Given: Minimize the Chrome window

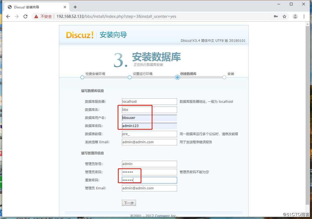Looking at the screenshot, I should tap(279, 4).
